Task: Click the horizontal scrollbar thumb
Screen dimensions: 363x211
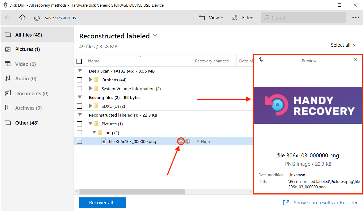Action: 132,192
